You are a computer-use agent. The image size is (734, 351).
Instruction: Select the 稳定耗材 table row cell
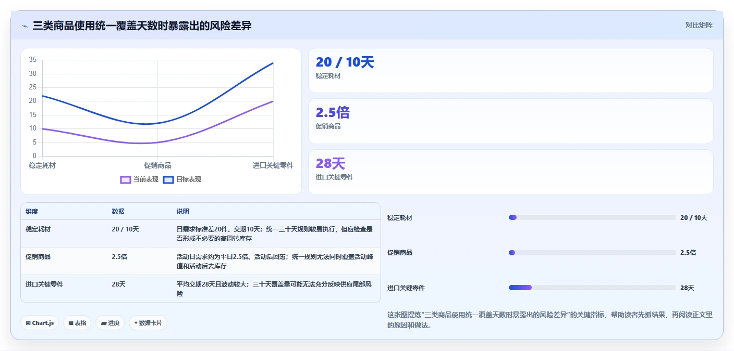[38, 229]
